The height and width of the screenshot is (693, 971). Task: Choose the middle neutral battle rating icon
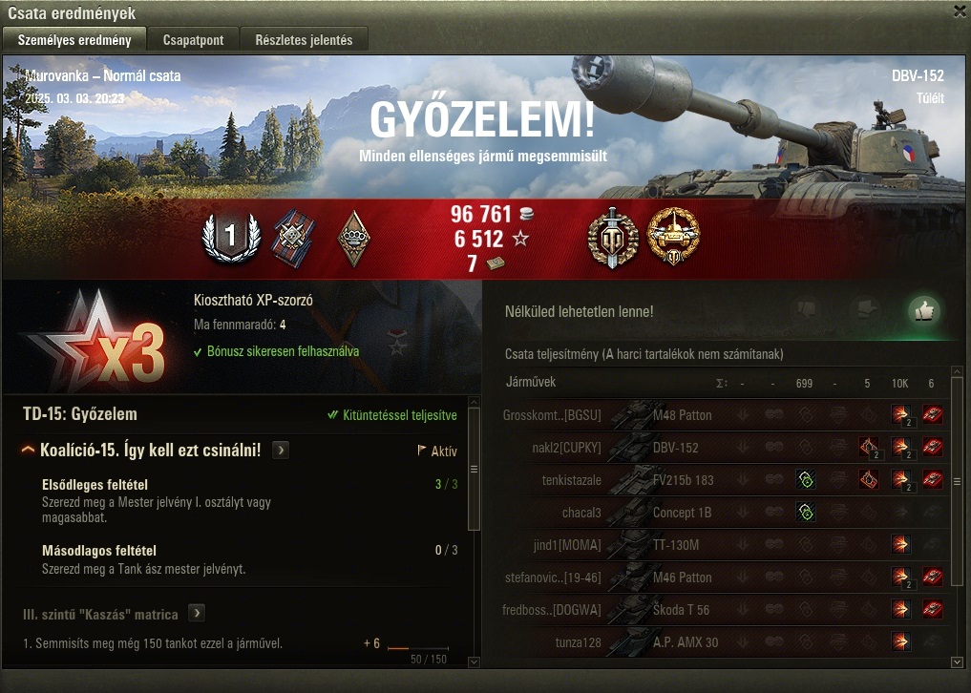[865, 309]
